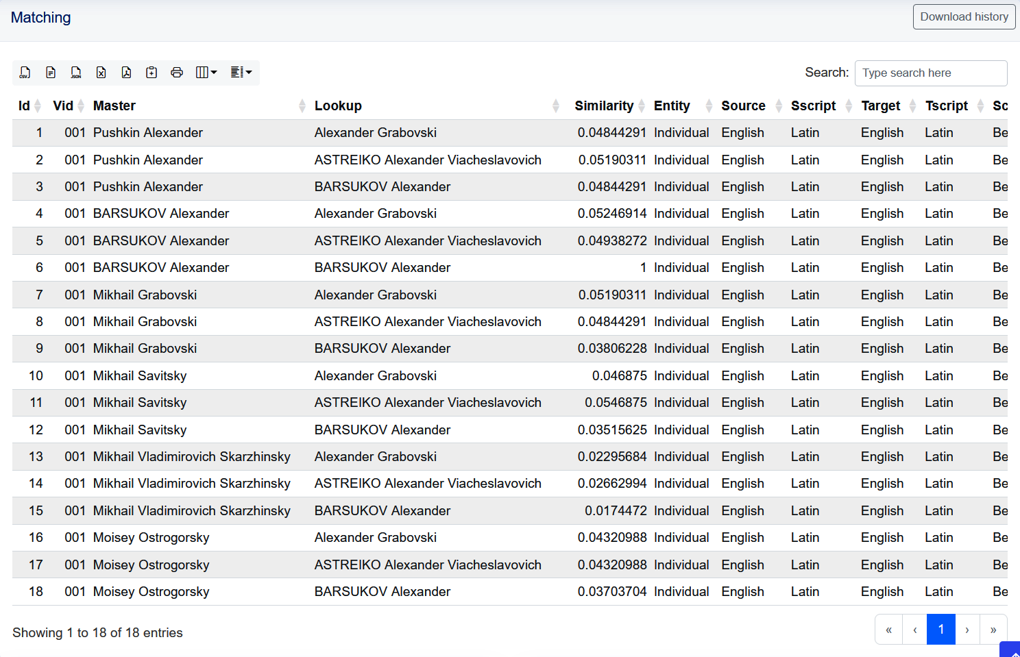Image resolution: width=1020 pixels, height=657 pixels.
Task: Click similarity 0.0546875 in row 11
Action: 616,403
